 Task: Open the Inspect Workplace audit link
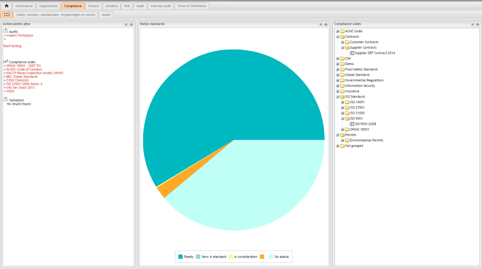point(20,35)
